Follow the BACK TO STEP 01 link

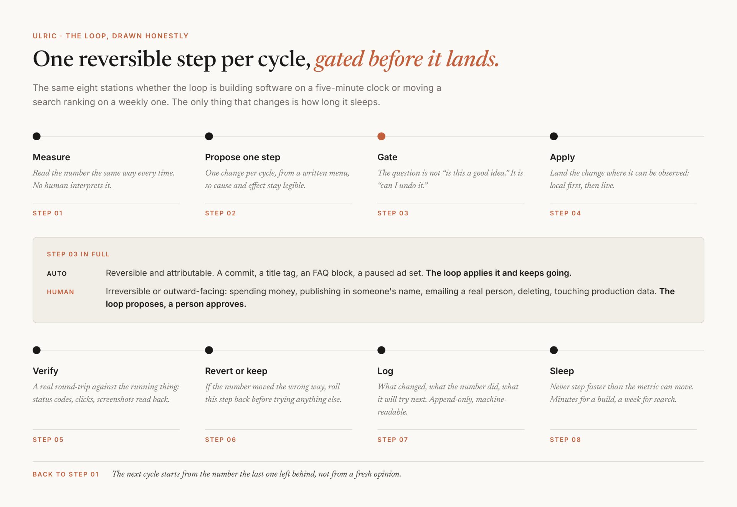click(x=66, y=474)
